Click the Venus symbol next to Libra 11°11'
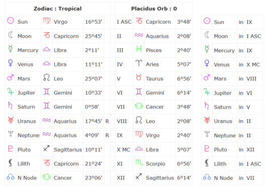Screen dimensions: 272x189 11,63
